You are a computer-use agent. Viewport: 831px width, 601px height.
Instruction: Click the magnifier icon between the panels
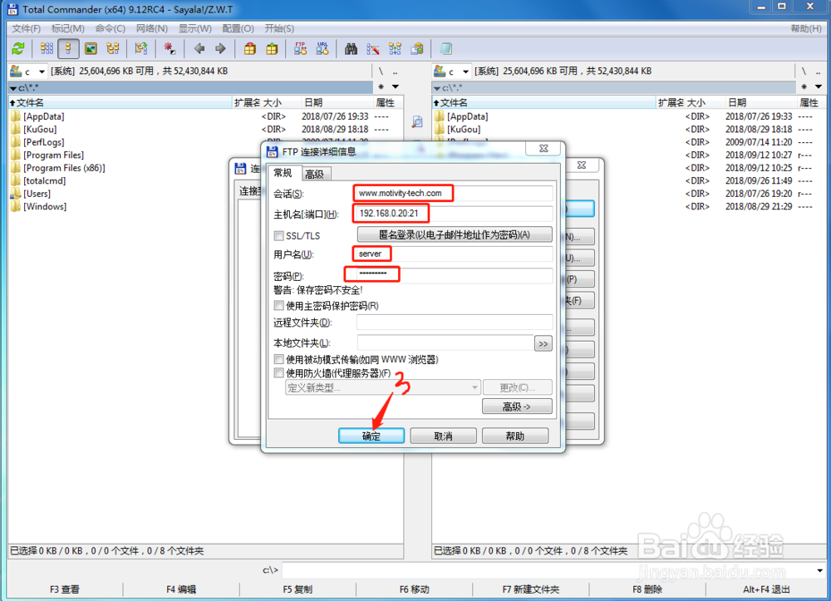click(418, 122)
